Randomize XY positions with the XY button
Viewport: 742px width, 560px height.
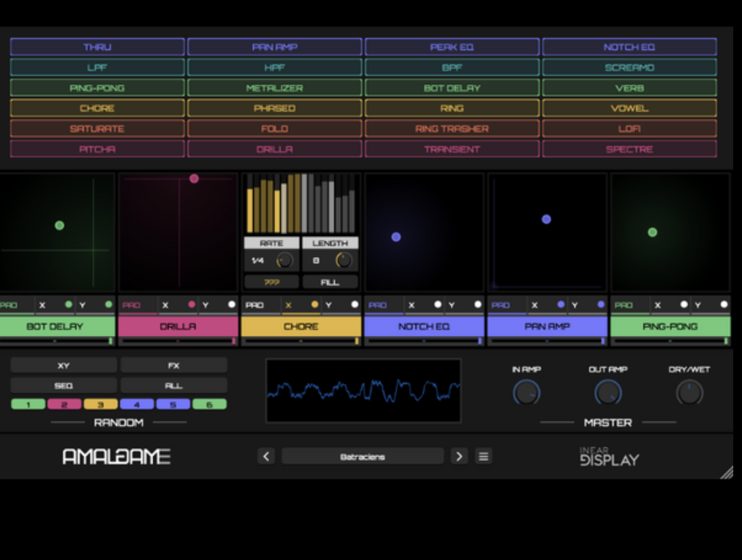click(x=63, y=366)
